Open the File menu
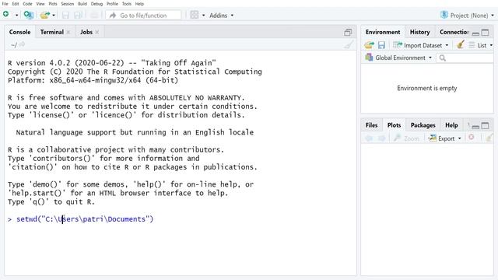 5,4
